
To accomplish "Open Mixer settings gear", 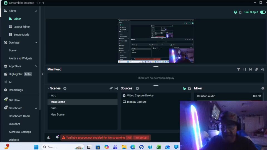I will pos(263,88).
